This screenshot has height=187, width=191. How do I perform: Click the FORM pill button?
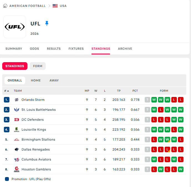(38, 66)
